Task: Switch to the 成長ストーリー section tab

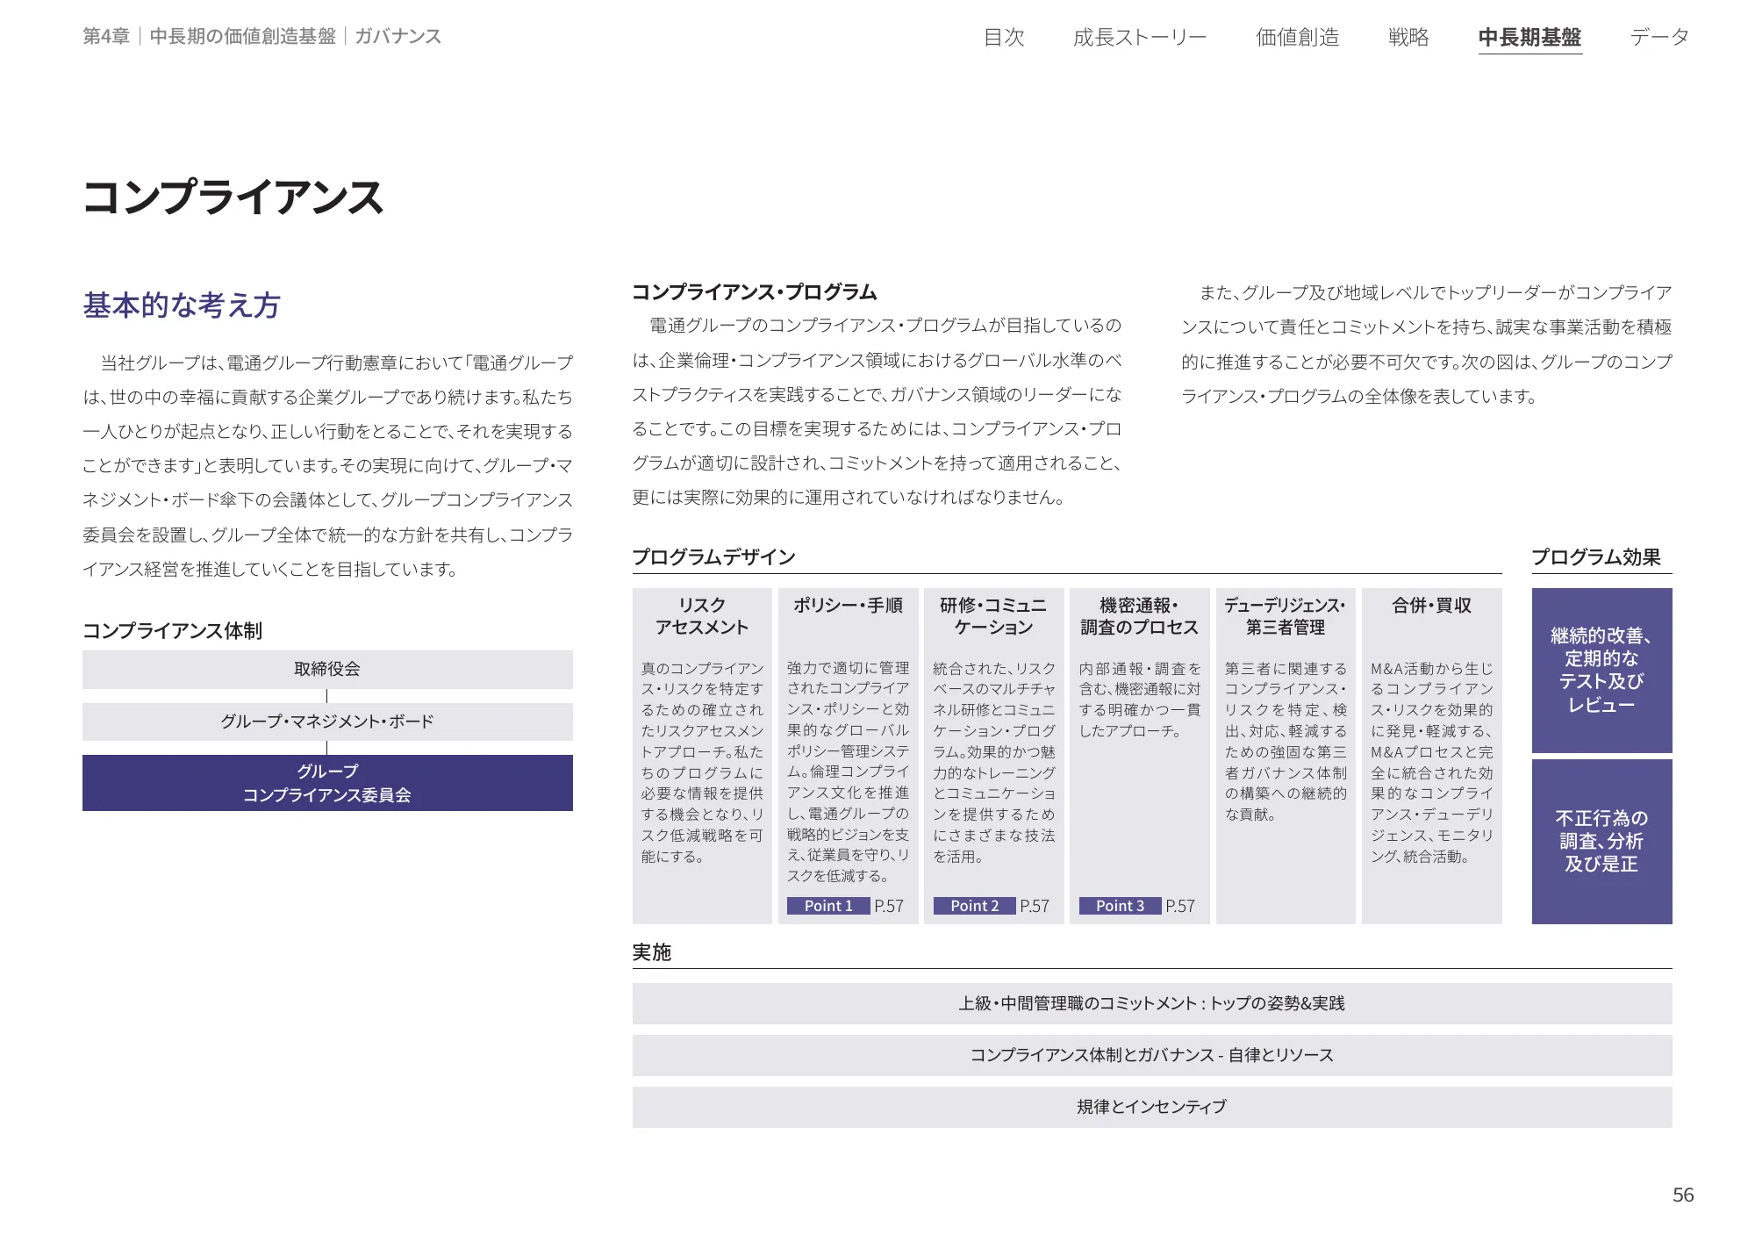Action: point(1140,37)
